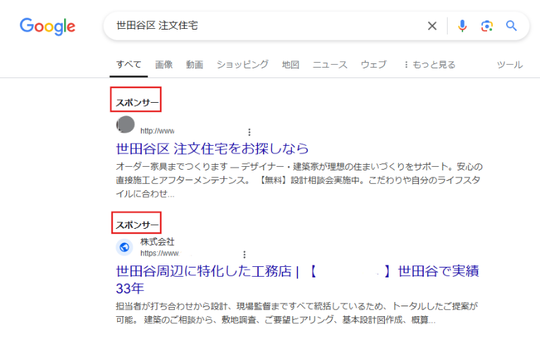Click the magnifying glass search button

click(511, 26)
